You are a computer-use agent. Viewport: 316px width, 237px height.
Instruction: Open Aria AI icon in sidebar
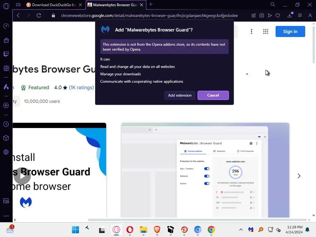(6, 87)
